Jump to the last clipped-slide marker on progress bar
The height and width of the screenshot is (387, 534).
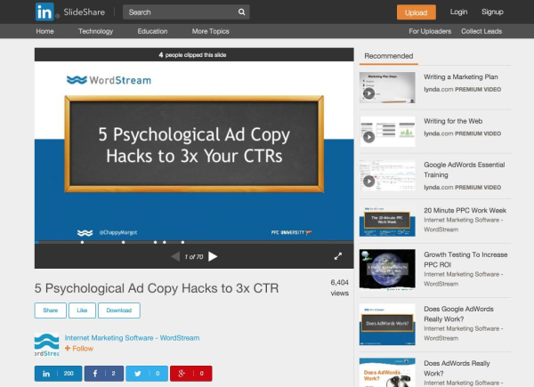coord(182,242)
